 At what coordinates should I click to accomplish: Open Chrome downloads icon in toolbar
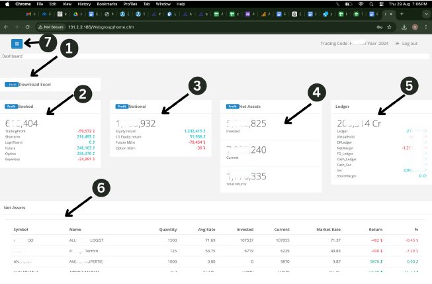coord(403,26)
